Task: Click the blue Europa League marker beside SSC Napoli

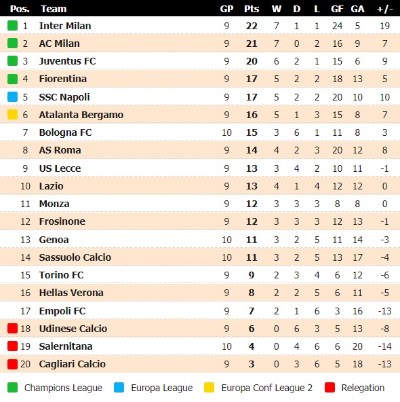Action: pyautogui.click(x=12, y=97)
